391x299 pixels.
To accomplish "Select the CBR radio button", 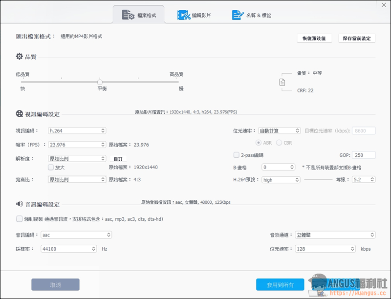I will tap(279, 143).
